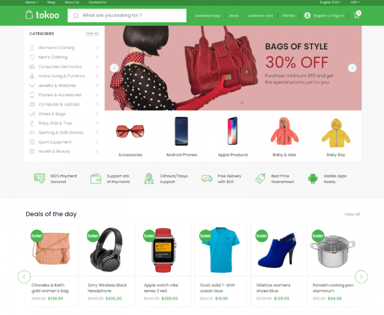The image size is (384, 315).
Task: Show next banner slide arrow
Action: (352, 68)
